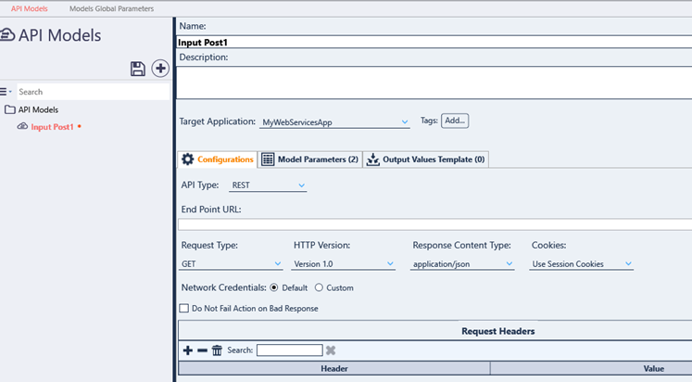The width and height of the screenshot is (692, 382).
Task: Delete all request headers with trash icon
Action: (217, 350)
